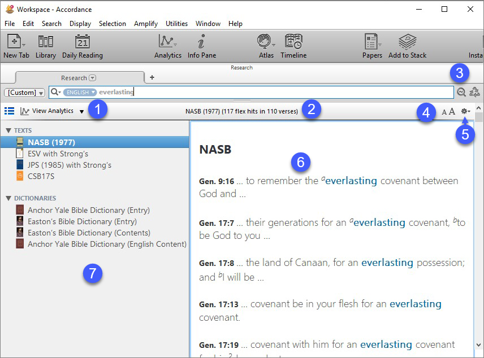Switch to the Research tab
The width and height of the screenshot is (484, 358).
[x=80, y=78]
